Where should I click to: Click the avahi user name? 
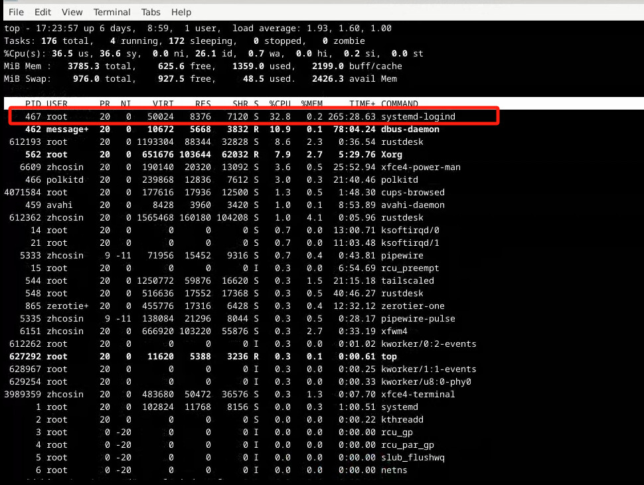[x=60, y=205]
